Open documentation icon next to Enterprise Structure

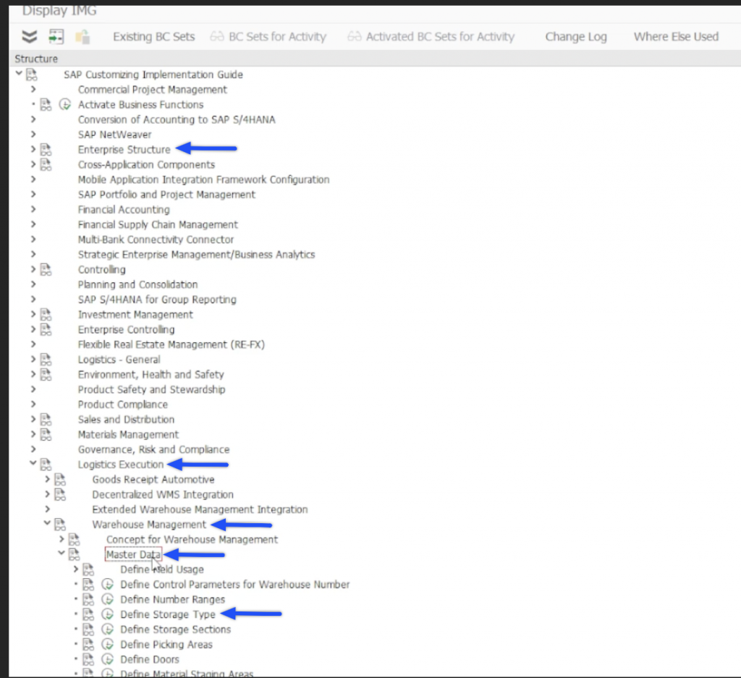click(46, 150)
